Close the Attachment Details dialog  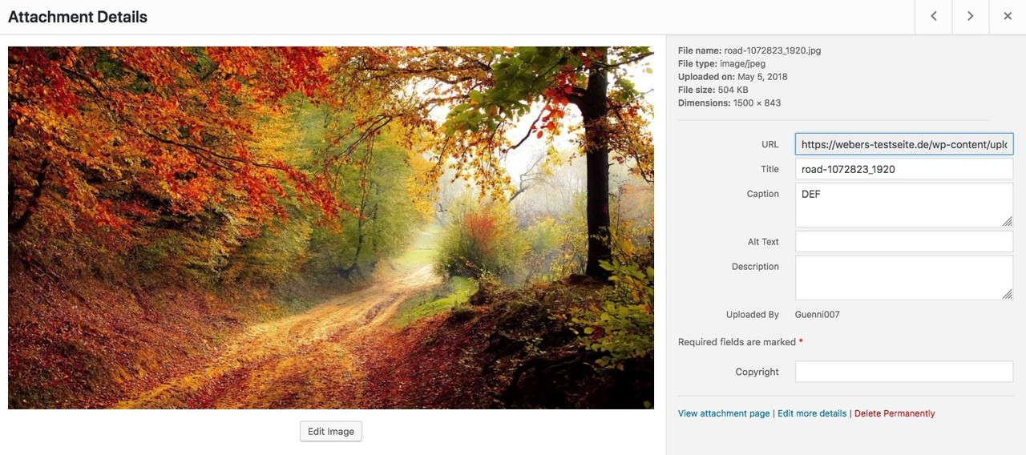pyautogui.click(x=1008, y=17)
